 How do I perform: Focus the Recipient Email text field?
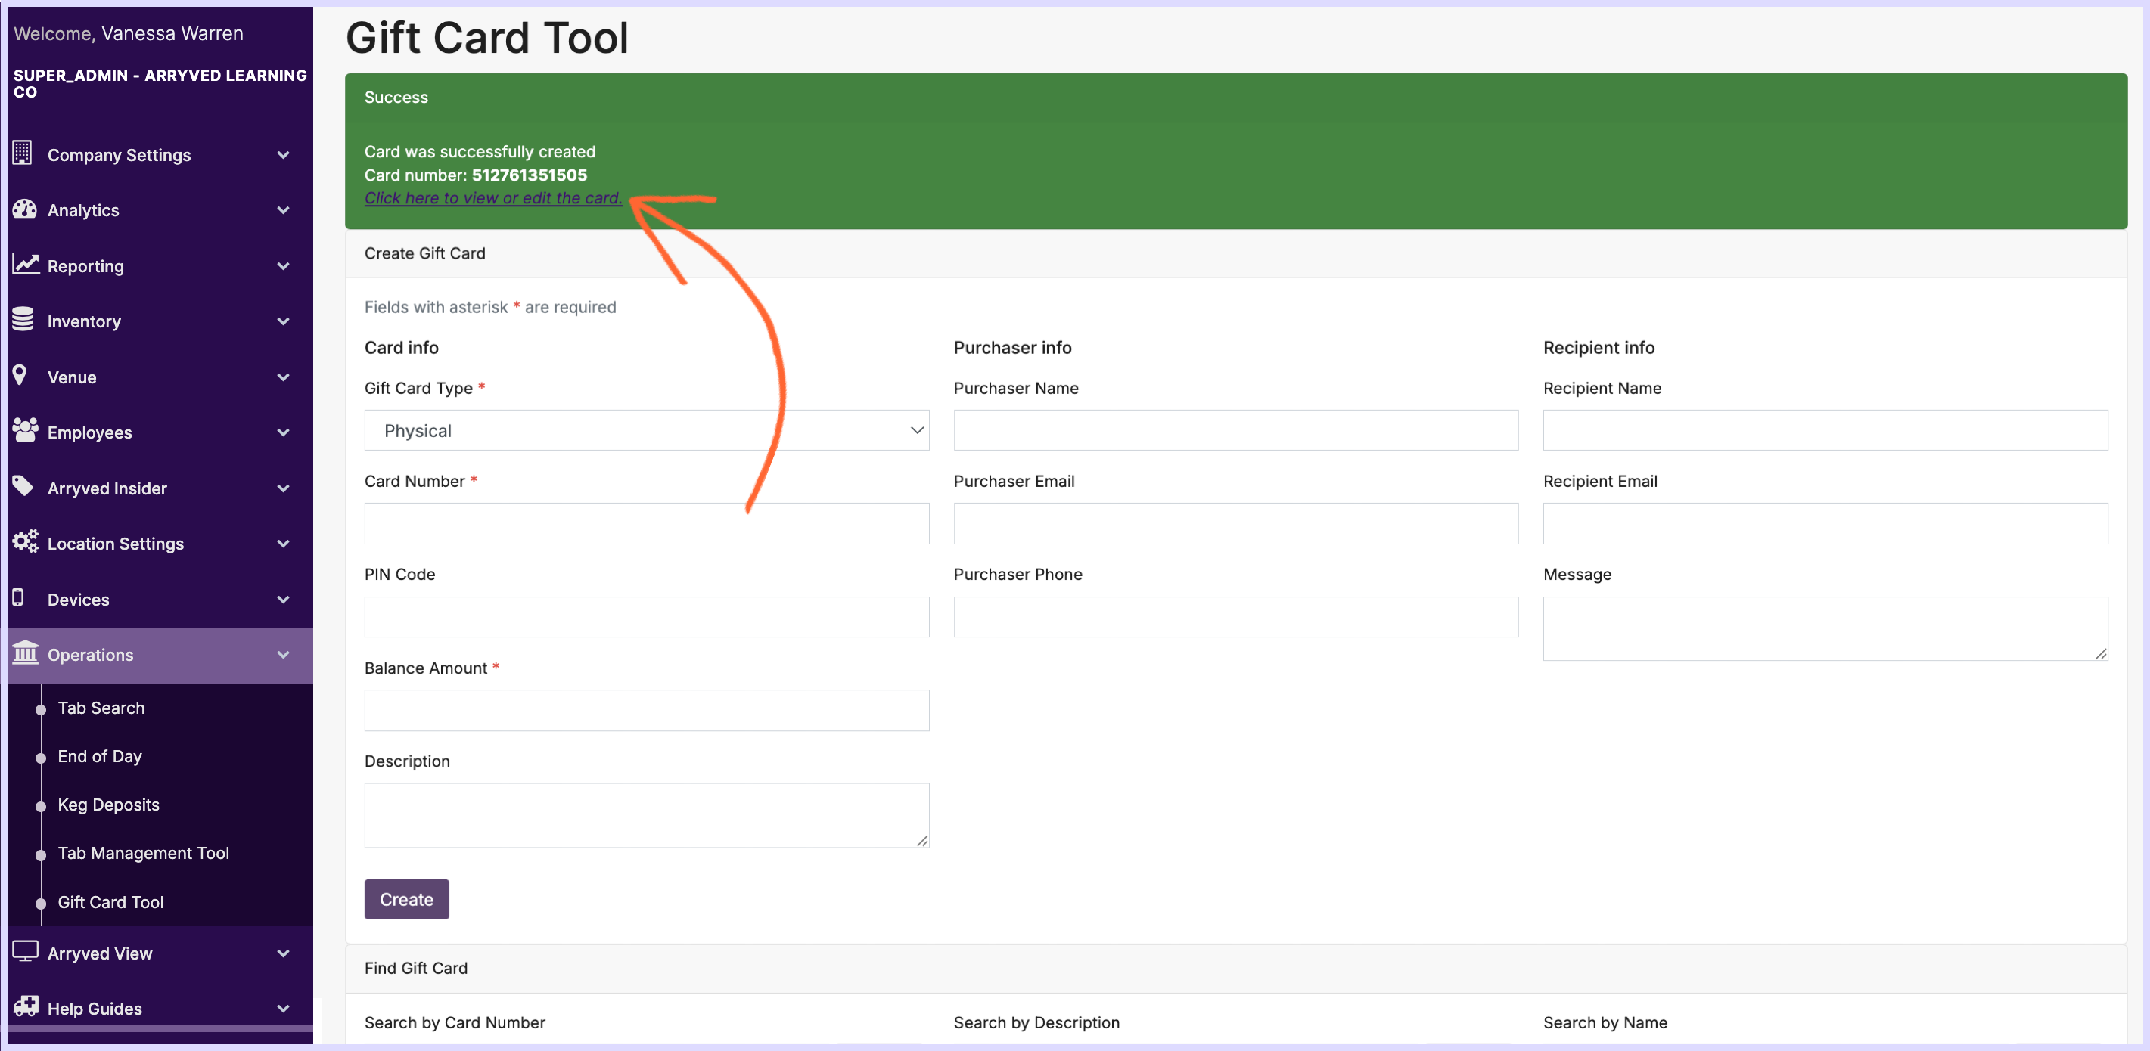[x=1825, y=524]
